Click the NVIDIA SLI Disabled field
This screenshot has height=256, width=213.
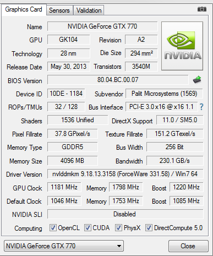(x=125, y=214)
